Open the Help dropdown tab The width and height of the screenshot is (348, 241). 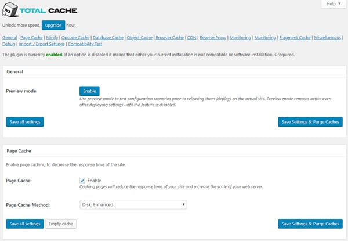(332, 4)
